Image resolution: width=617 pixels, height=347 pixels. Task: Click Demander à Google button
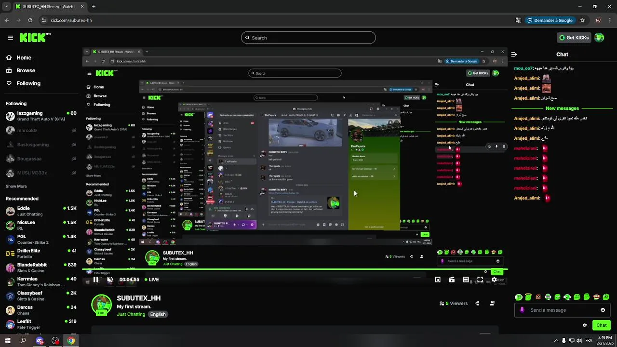pyautogui.click(x=550, y=20)
